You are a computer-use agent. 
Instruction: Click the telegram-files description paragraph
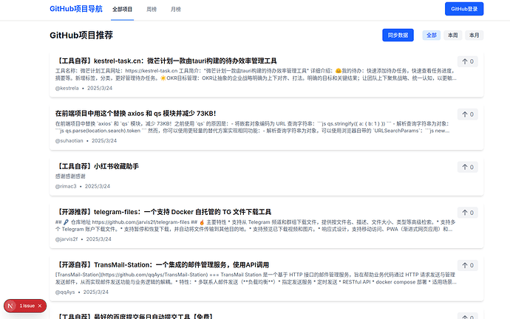(256, 225)
